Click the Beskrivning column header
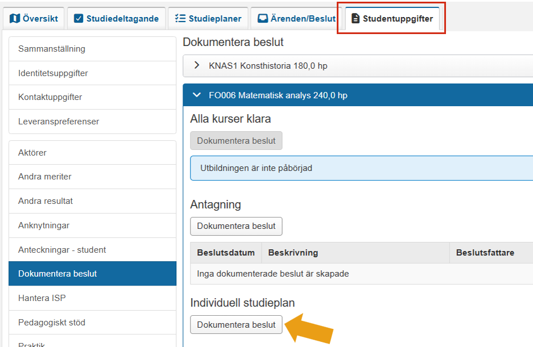533x347 pixels. 356,253
